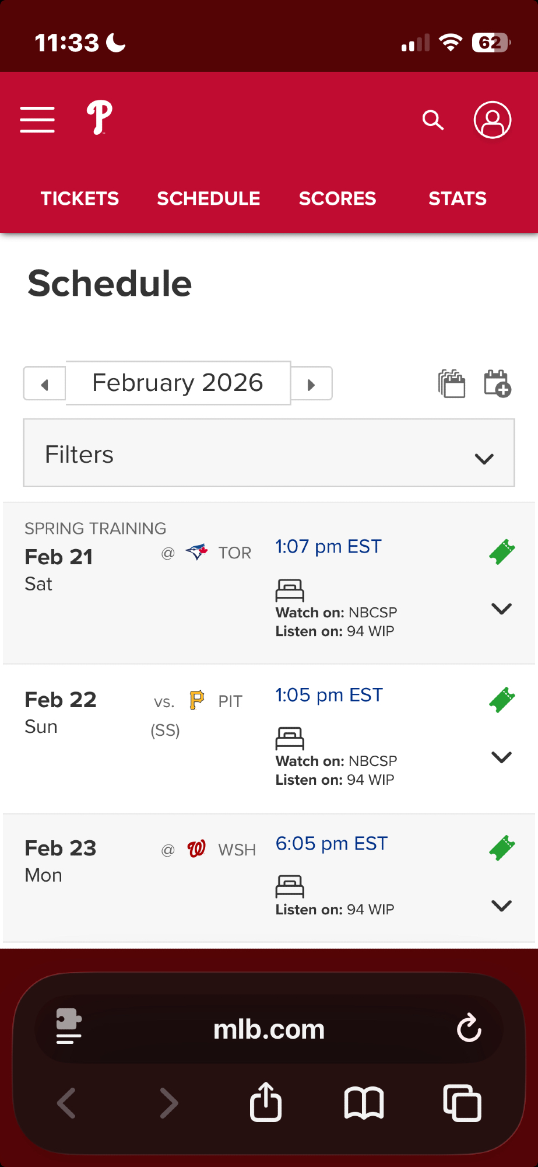The width and height of the screenshot is (538, 1167).
Task: Tap the ticket icon for Feb 23 game
Action: tap(502, 848)
